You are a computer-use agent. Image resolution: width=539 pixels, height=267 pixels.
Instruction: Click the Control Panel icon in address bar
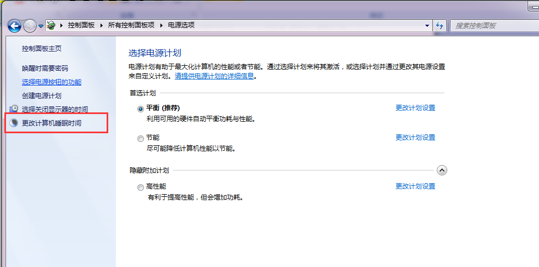[x=51, y=25]
